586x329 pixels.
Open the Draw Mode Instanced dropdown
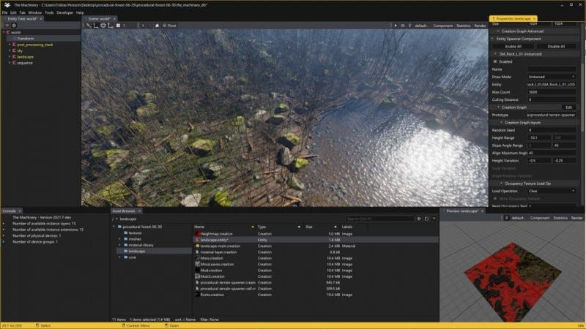click(x=552, y=77)
